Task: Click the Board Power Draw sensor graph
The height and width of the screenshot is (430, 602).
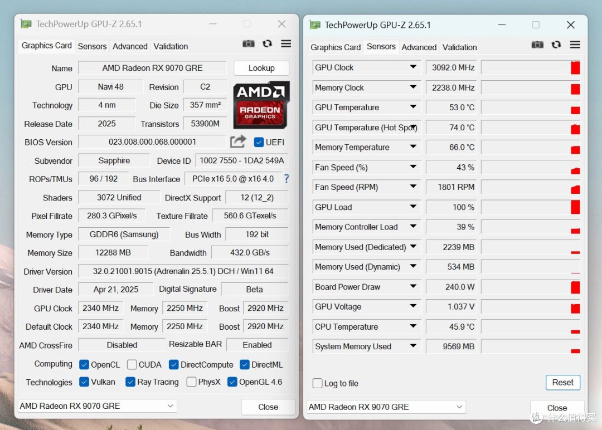Action: 531,287
